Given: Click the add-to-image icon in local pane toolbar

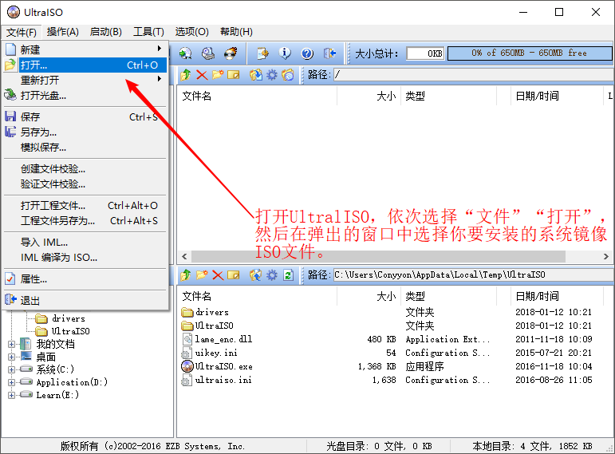Looking at the screenshot, I should tap(256, 275).
